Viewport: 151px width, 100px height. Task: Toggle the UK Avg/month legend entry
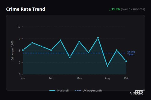(88, 90)
